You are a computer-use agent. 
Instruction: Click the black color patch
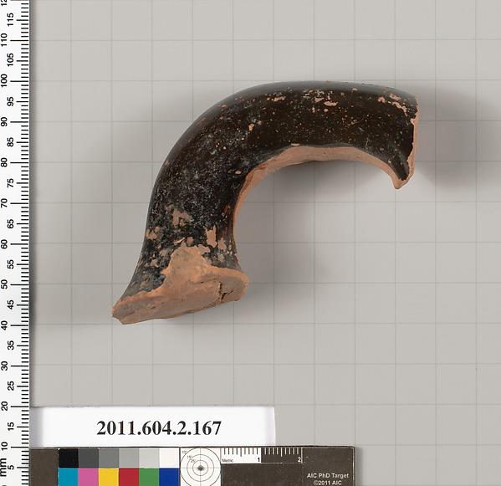[x=69, y=458]
